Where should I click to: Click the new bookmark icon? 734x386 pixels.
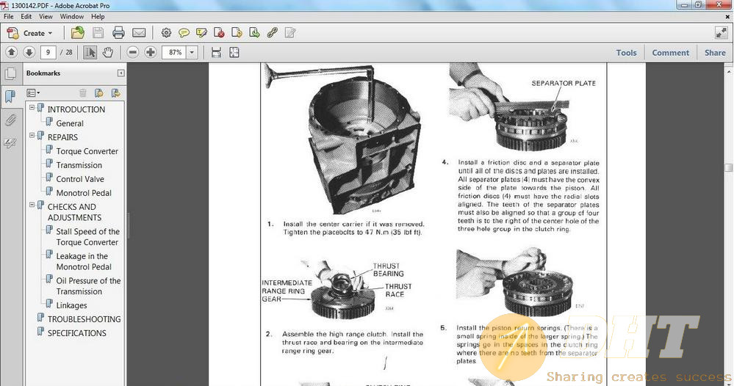[98, 93]
